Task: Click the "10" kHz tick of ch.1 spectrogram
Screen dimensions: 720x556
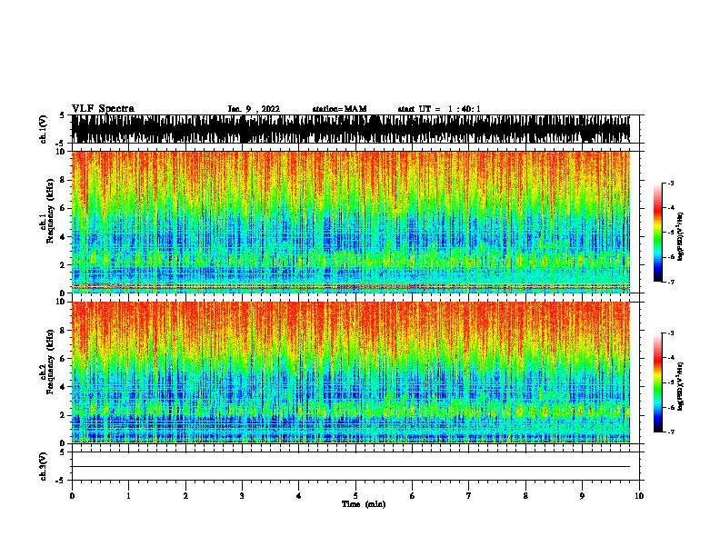Action: click(x=62, y=152)
